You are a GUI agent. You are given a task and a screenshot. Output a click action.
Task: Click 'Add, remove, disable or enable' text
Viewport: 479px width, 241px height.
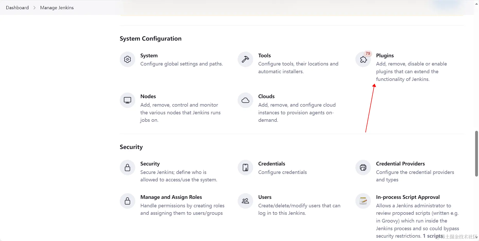[x=411, y=64]
